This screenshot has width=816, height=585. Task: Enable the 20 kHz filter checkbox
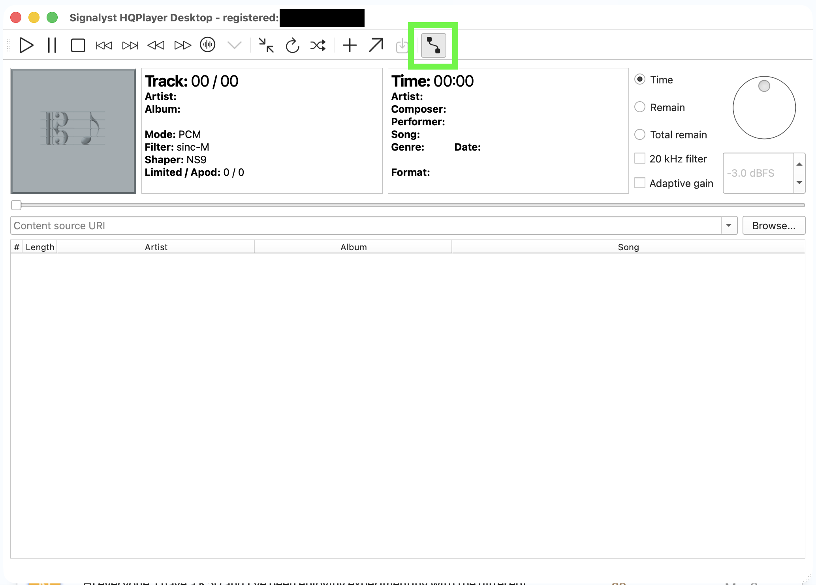[640, 158]
